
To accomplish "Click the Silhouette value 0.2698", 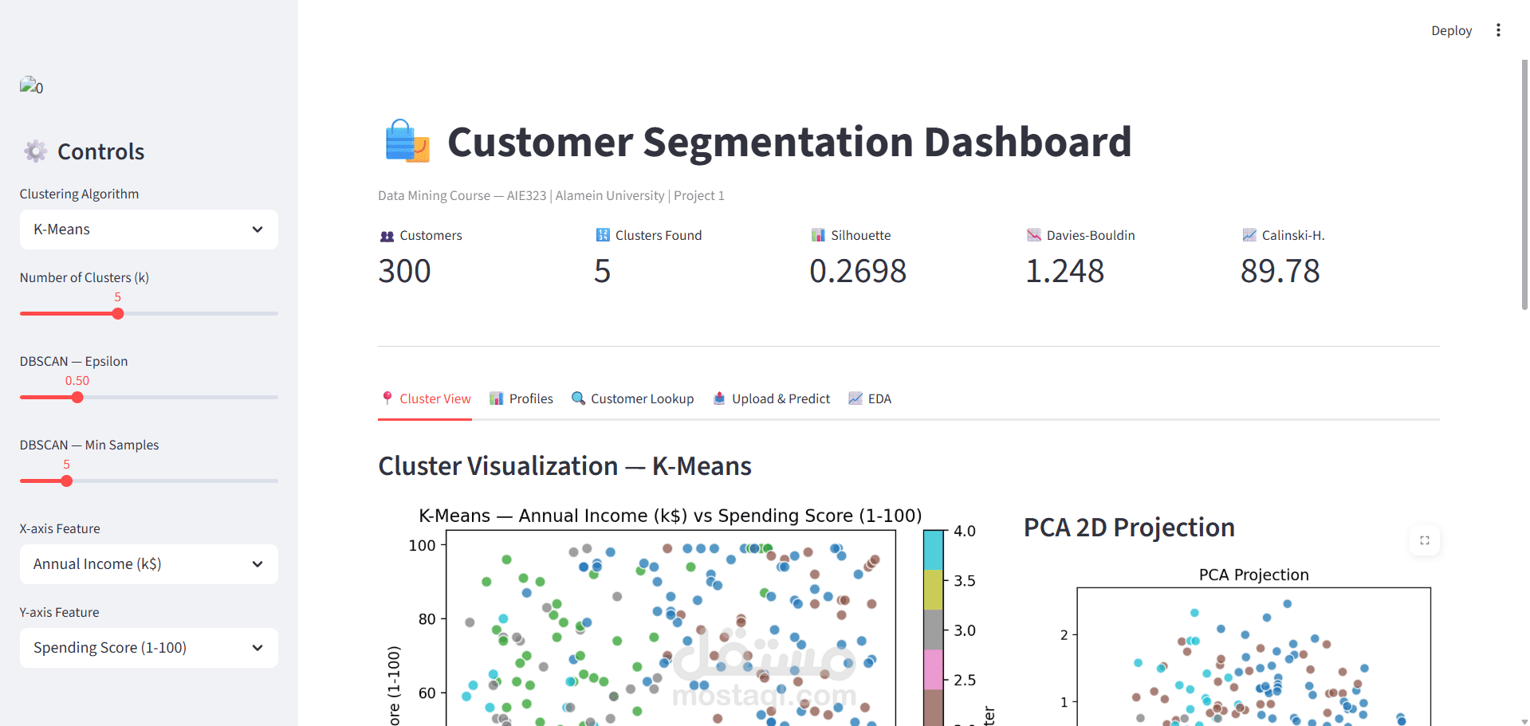I will tap(858, 271).
